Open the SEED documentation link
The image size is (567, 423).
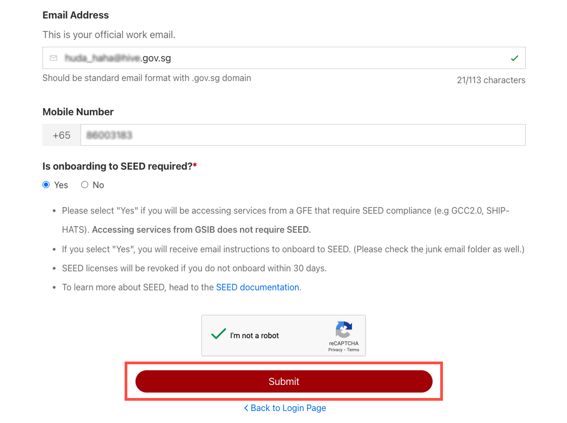tap(257, 288)
